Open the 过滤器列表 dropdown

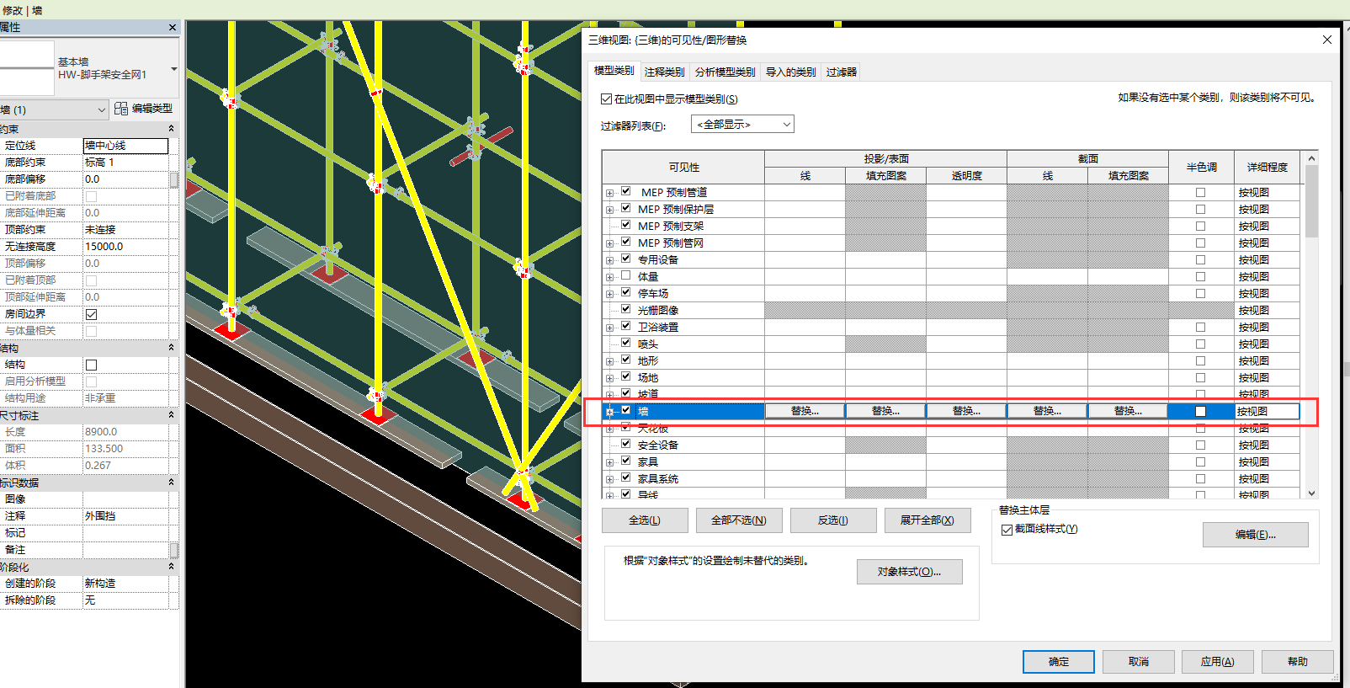point(742,125)
